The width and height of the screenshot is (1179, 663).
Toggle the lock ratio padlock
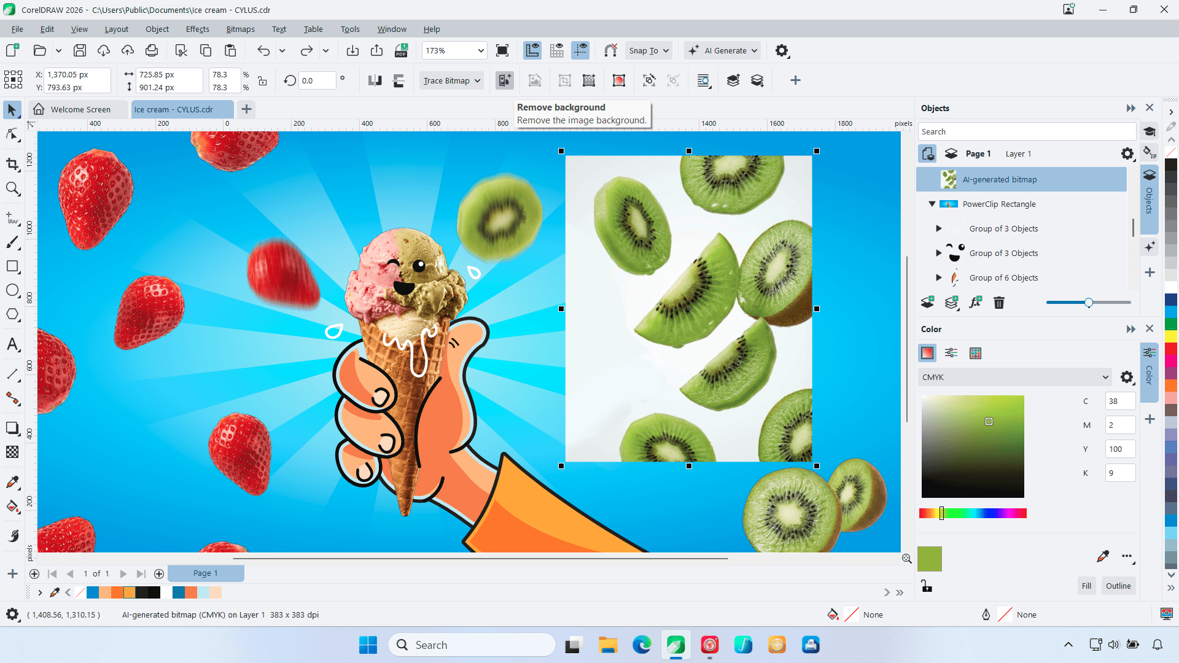click(262, 81)
